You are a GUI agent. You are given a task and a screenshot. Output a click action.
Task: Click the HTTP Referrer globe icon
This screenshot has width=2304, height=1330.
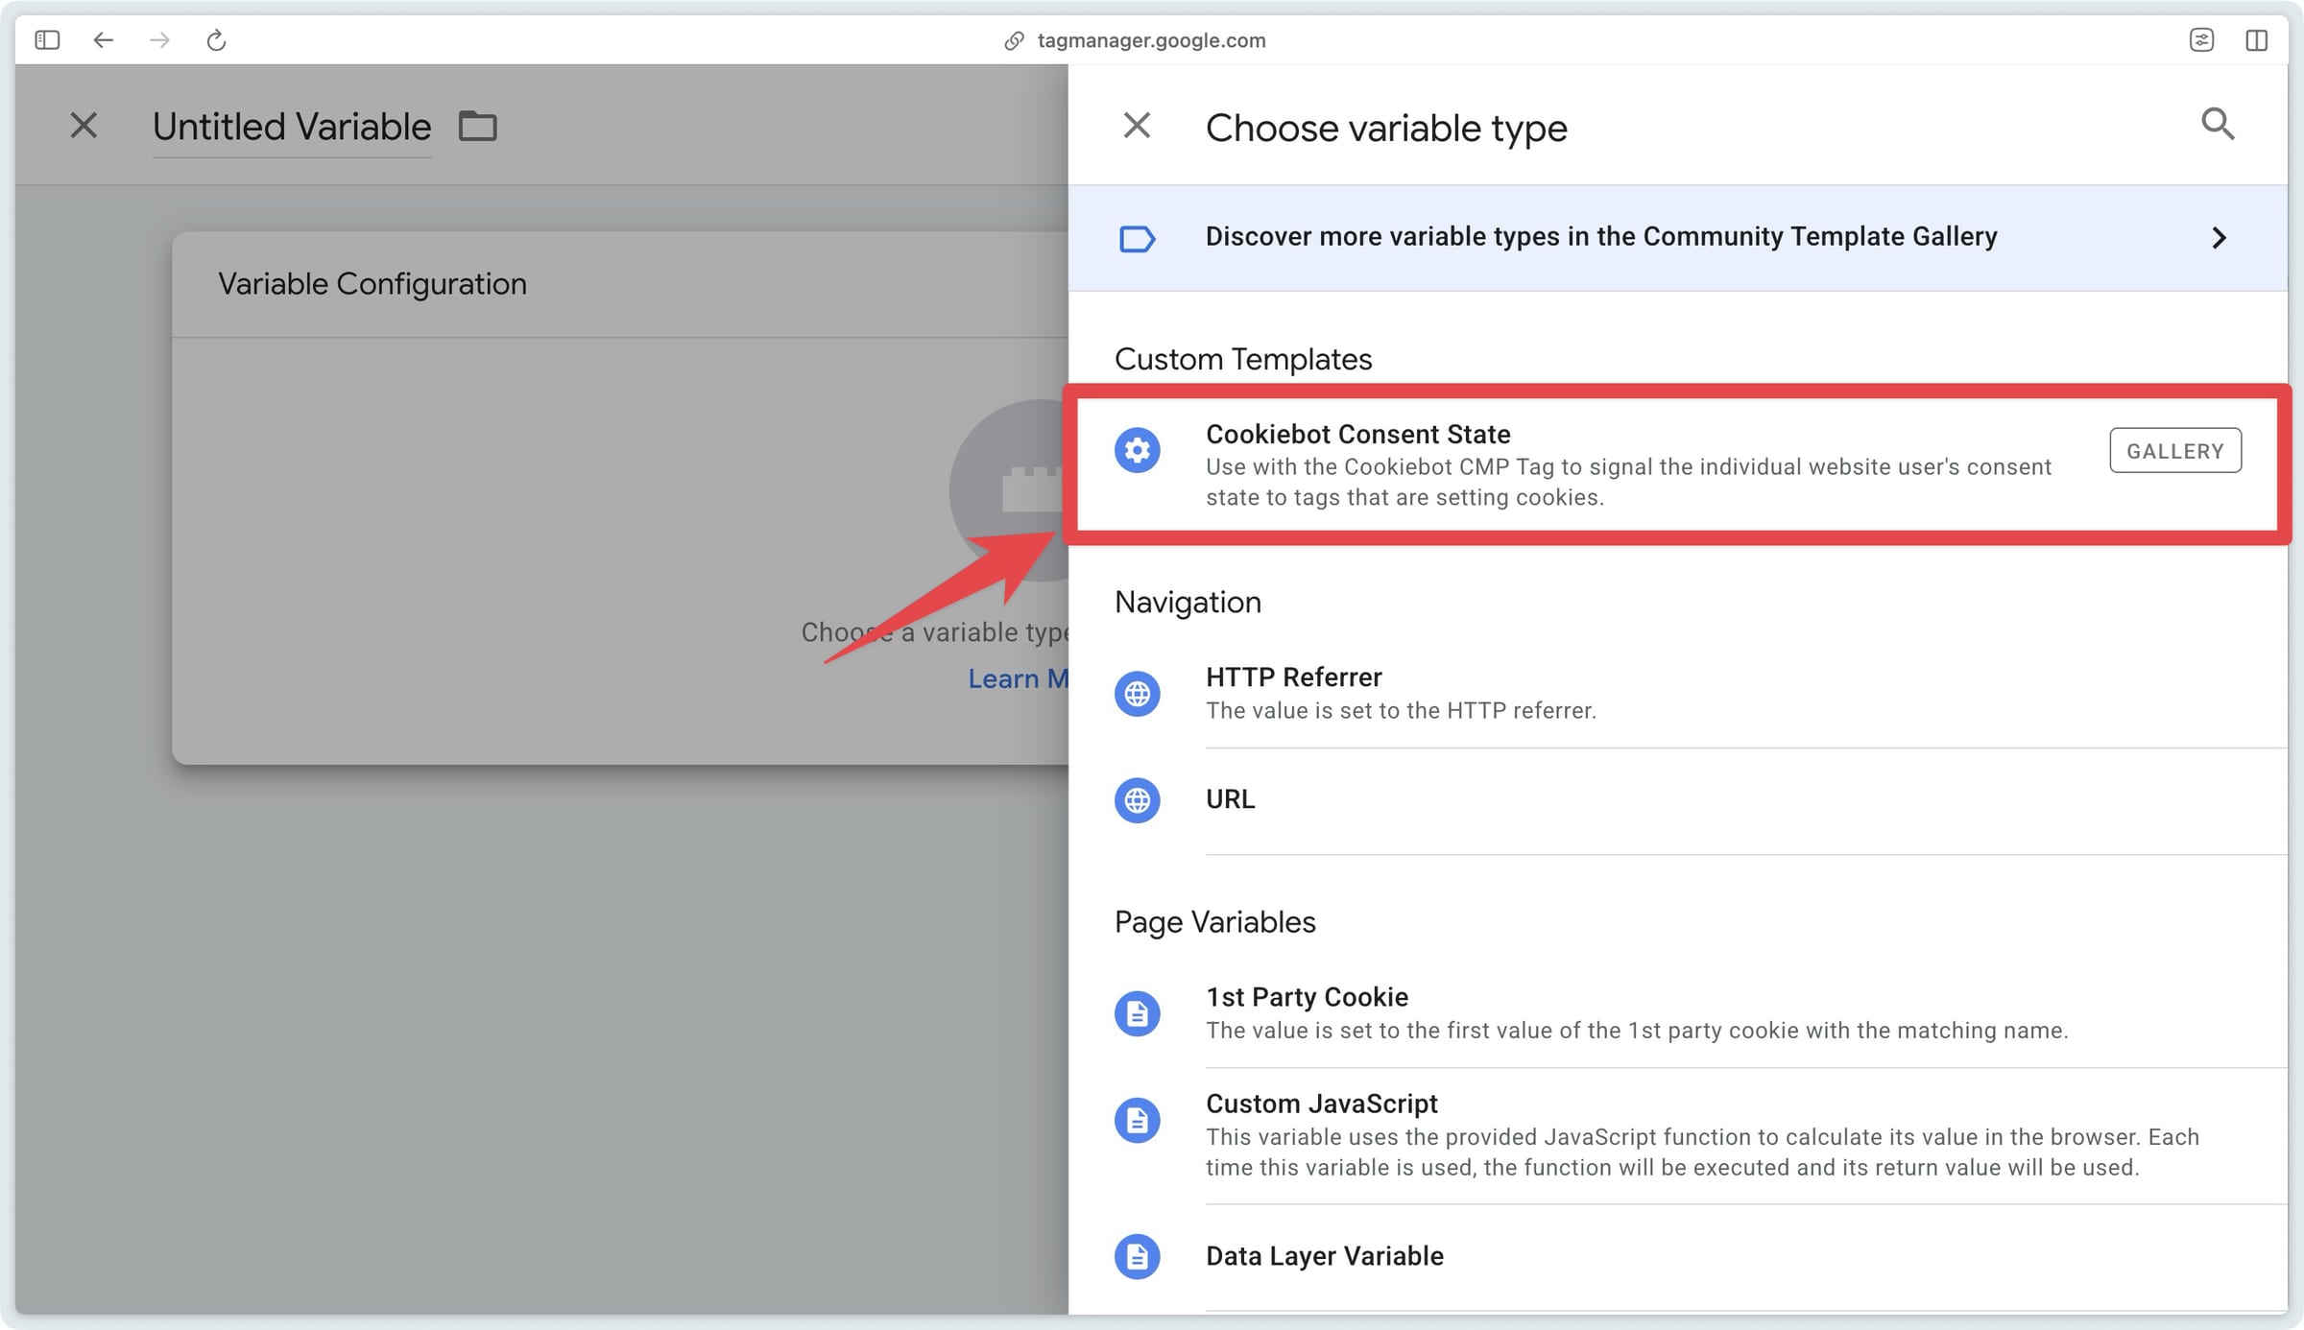1138,693
